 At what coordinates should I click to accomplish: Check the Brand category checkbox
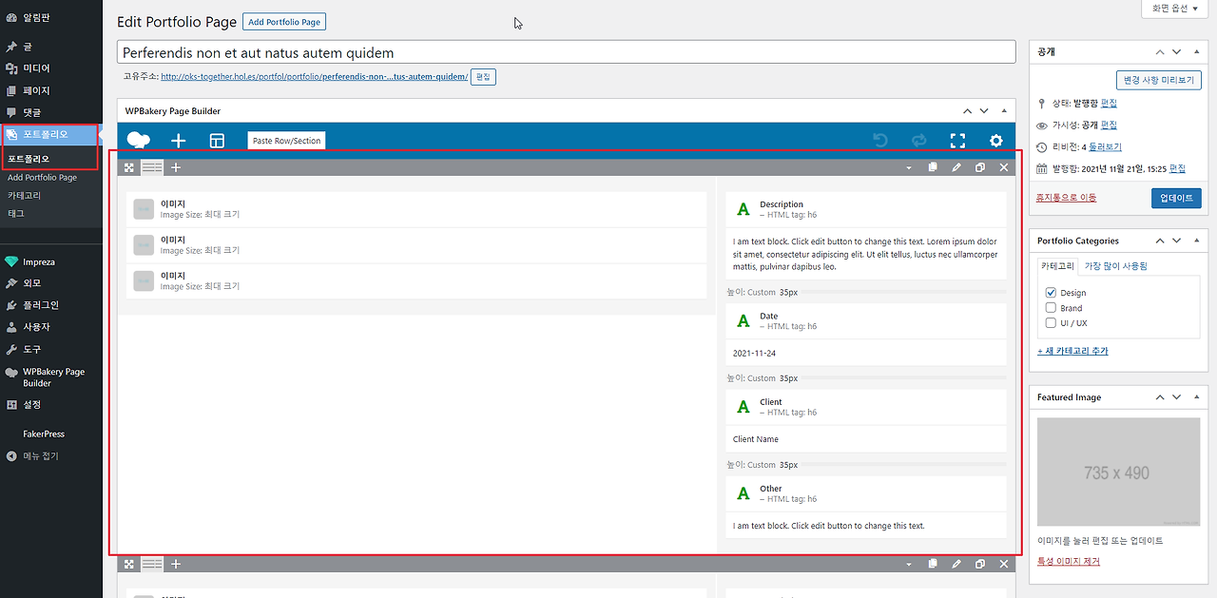coord(1051,308)
